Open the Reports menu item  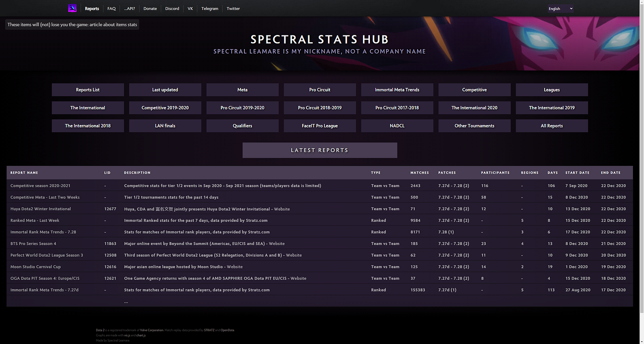pyautogui.click(x=92, y=9)
